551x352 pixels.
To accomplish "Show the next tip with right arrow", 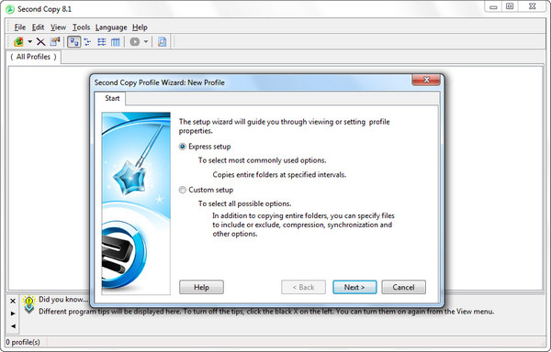I will (x=13, y=313).
